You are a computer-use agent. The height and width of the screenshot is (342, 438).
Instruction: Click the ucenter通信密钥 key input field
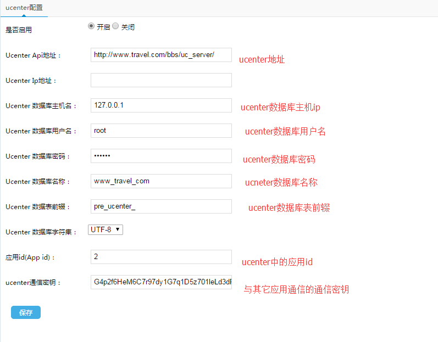click(x=161, y=282)
